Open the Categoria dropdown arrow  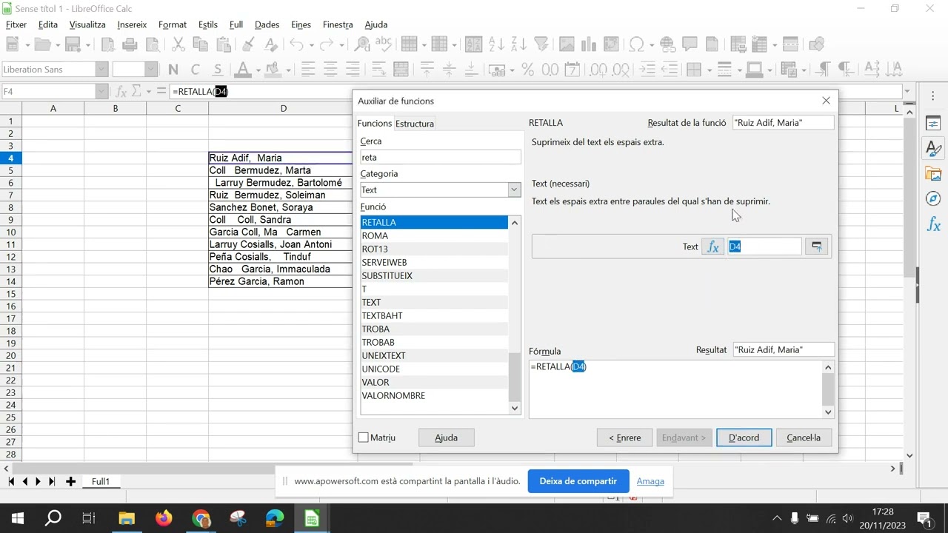514,190
